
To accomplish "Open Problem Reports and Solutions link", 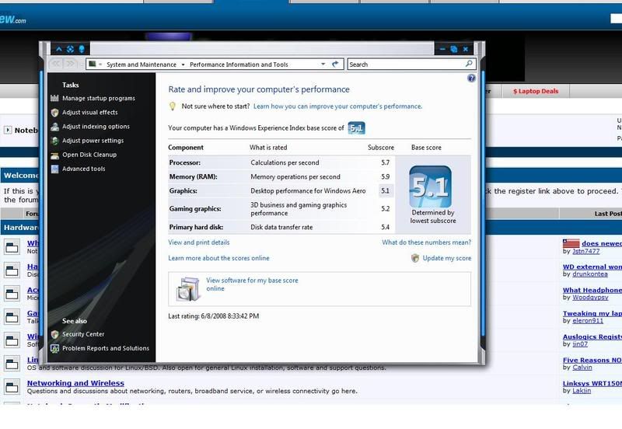I will point(106,348).
